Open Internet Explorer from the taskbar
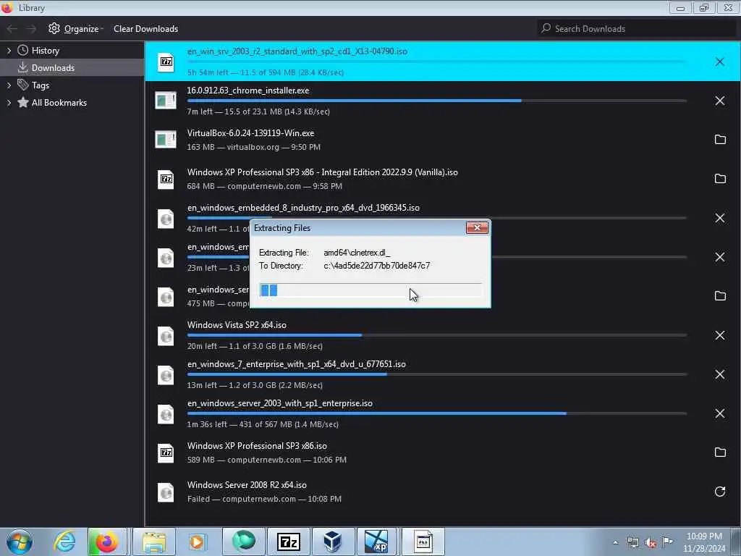The image size is (741, 556). (x=64, y=542)
